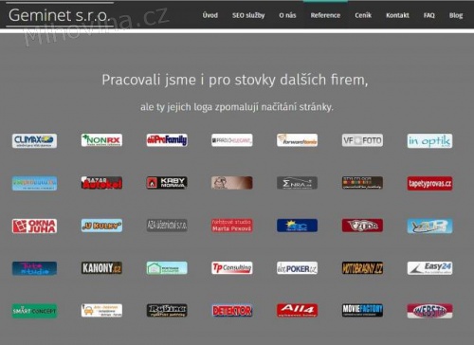Click the in optik logo

[429, 141]
